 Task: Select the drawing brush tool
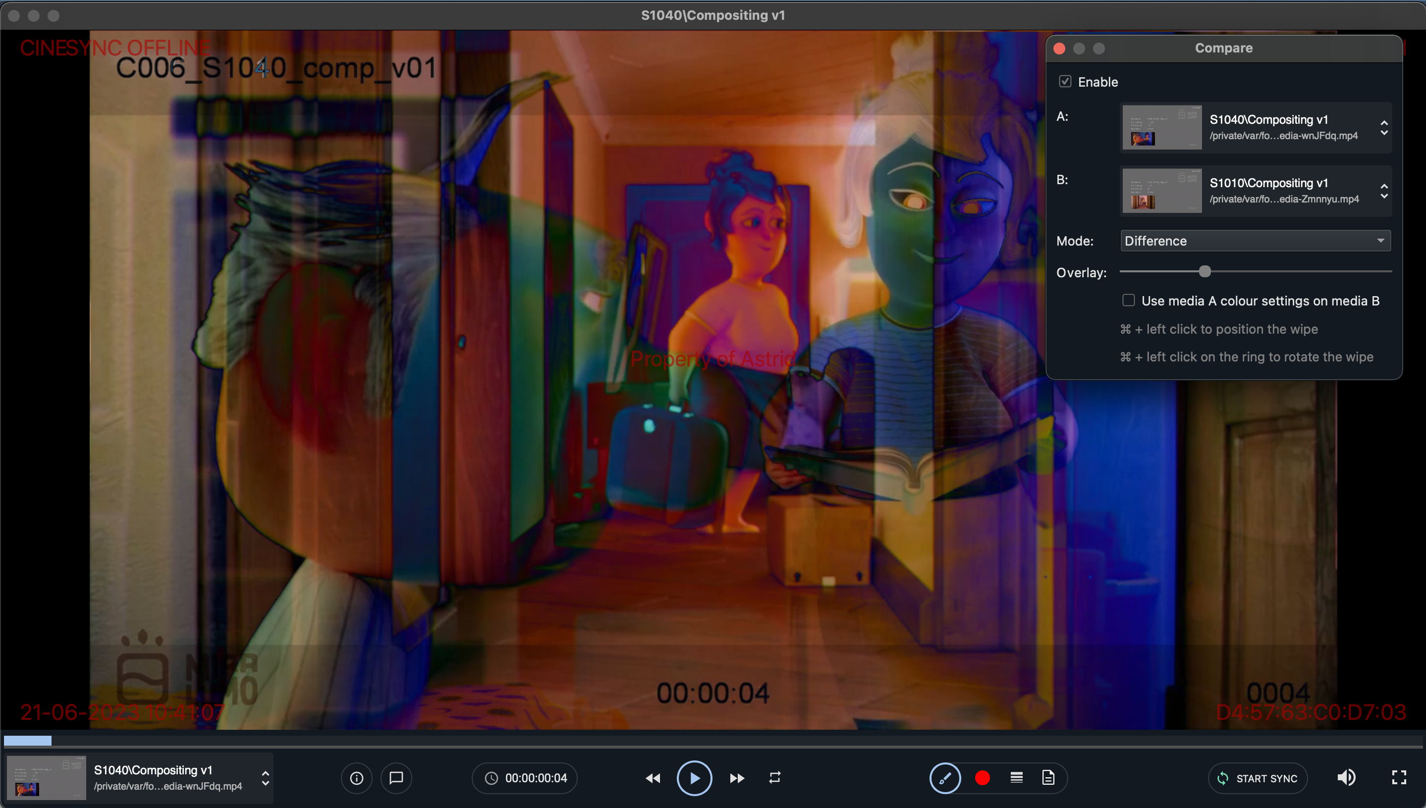point(945,778)
